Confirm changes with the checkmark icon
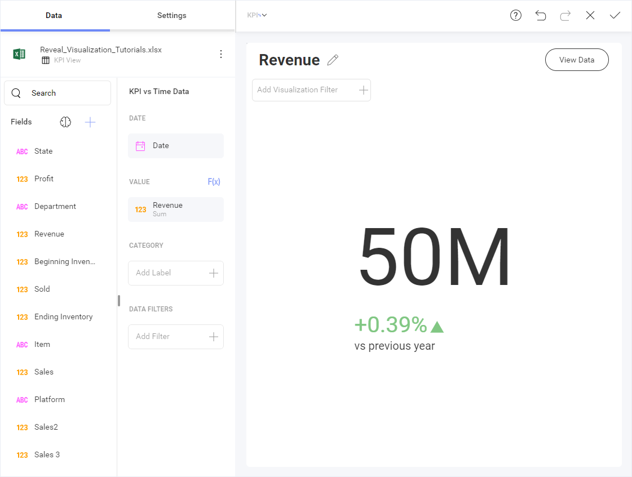632x477 pixels. [x=615, y=15]
